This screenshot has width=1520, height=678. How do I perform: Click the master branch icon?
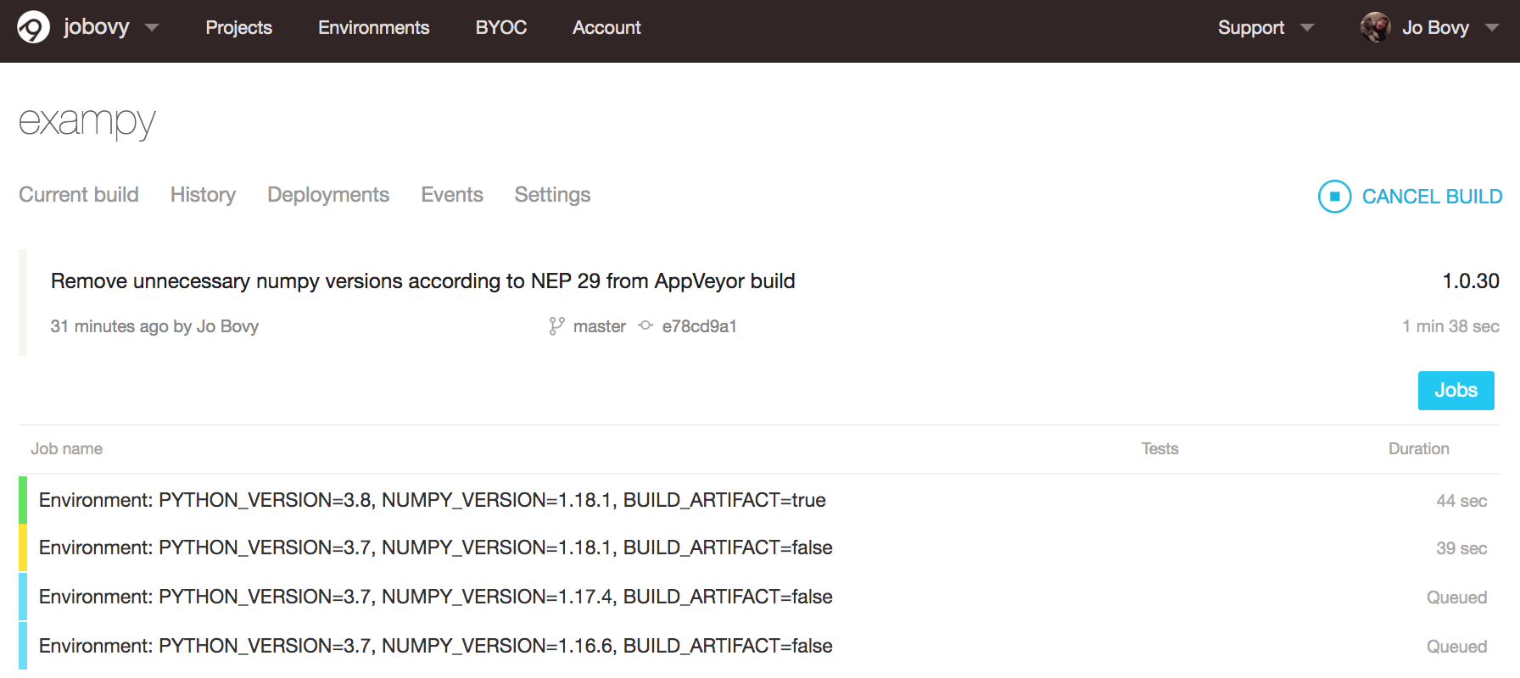tap(556, 326)
